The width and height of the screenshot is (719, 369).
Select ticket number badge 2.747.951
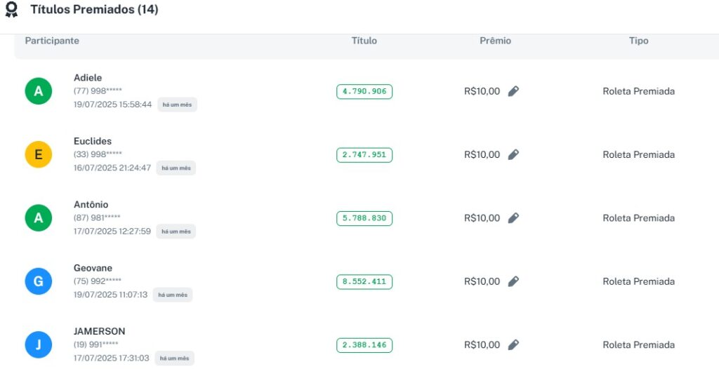coord(364,154)
